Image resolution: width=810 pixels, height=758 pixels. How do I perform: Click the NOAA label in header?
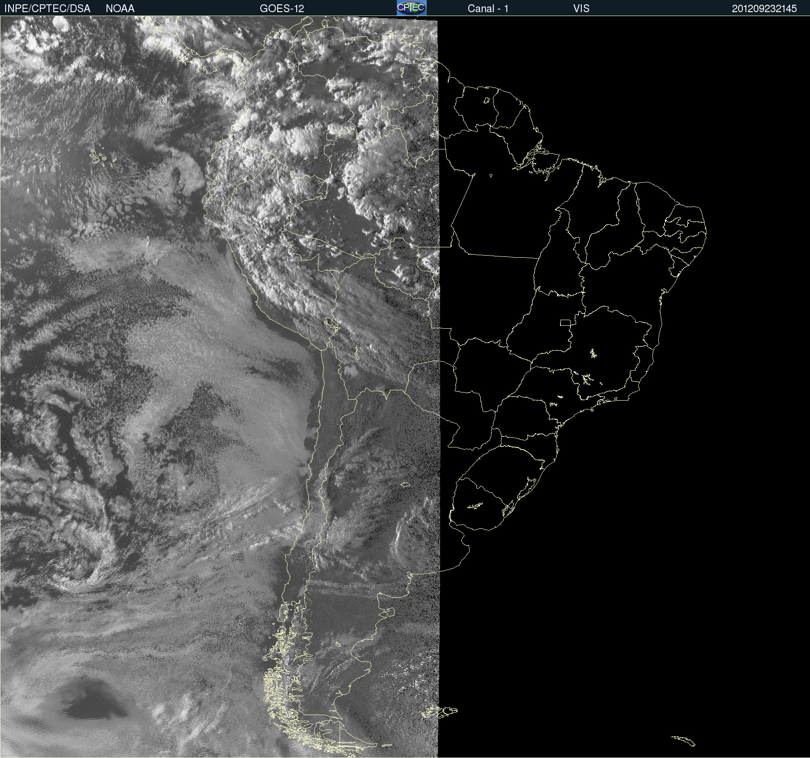(x=120, y=9)
